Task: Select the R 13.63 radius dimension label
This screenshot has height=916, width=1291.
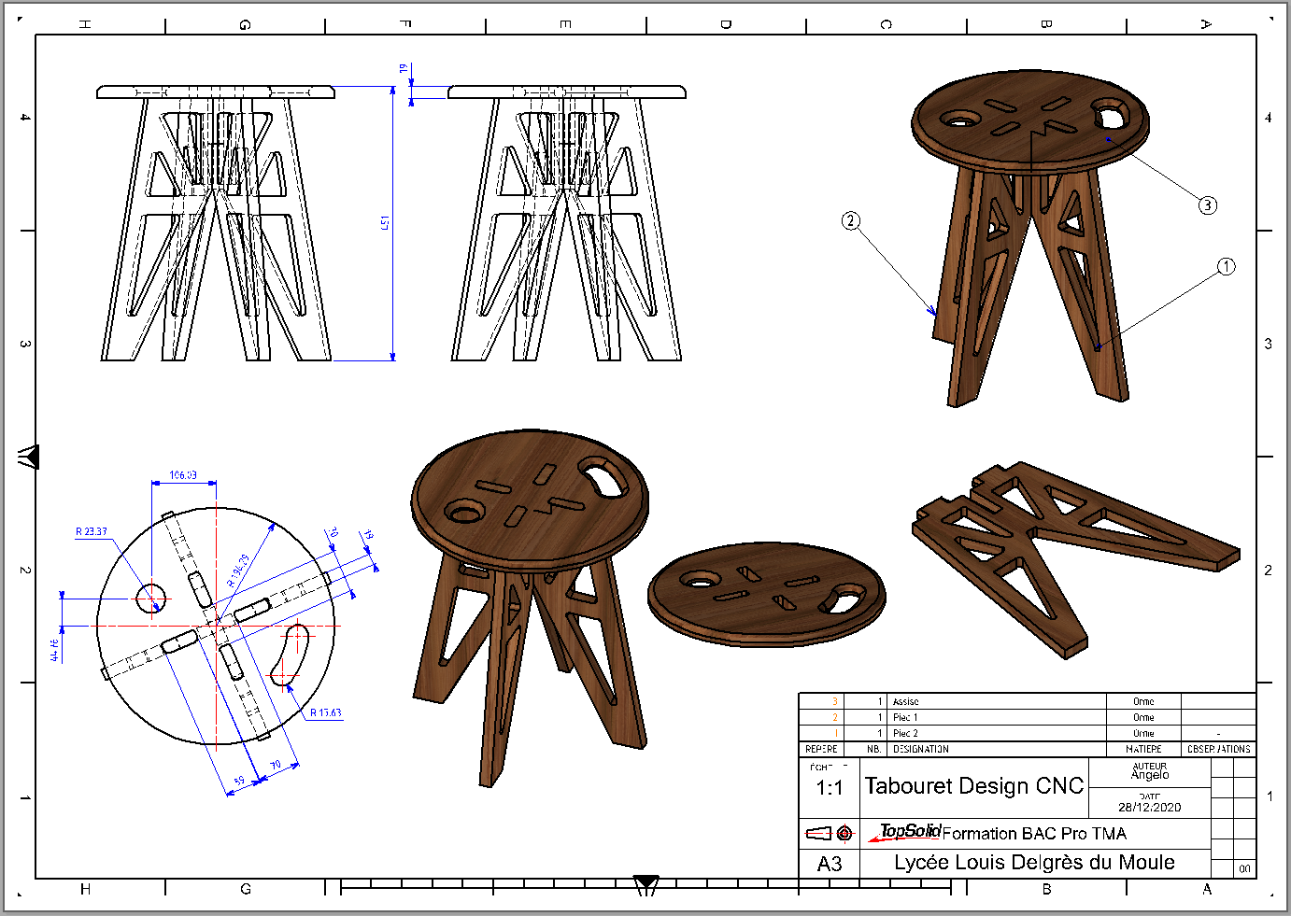Action: coord(325,712)
